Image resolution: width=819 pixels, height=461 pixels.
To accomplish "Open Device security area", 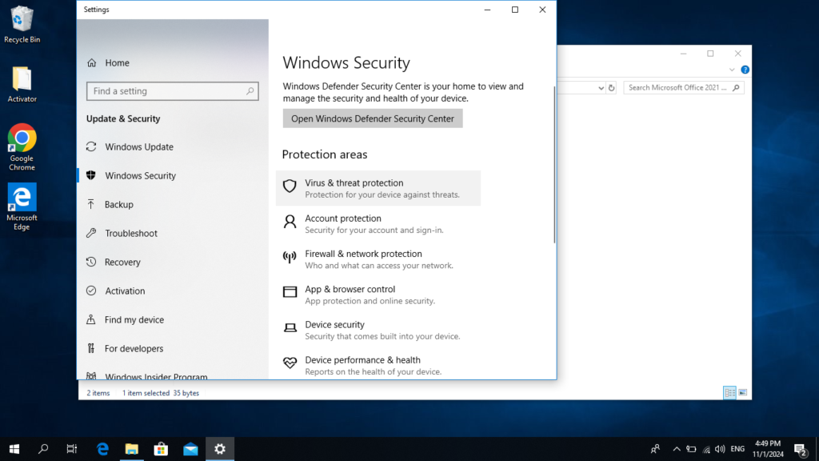I will (x=378, y=331).
